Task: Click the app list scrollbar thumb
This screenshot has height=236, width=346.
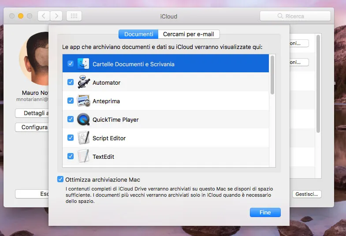Action: point(272,75)
